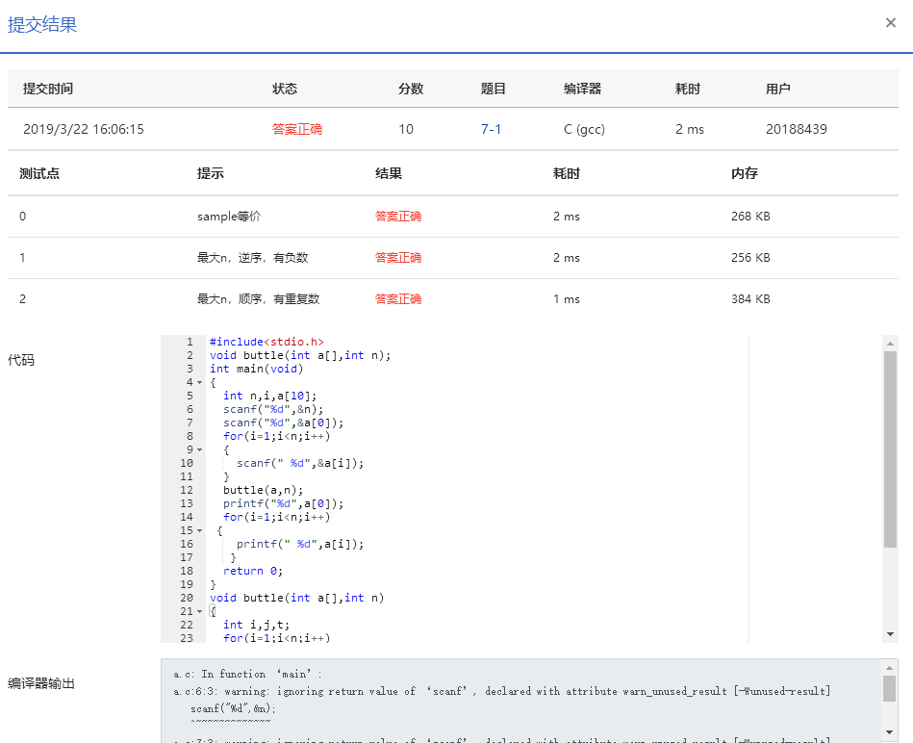Image resolution: width=913 pixels, height=743 pixels.
Task: Click code line int i,j,t;
Action: click(256, 625)
